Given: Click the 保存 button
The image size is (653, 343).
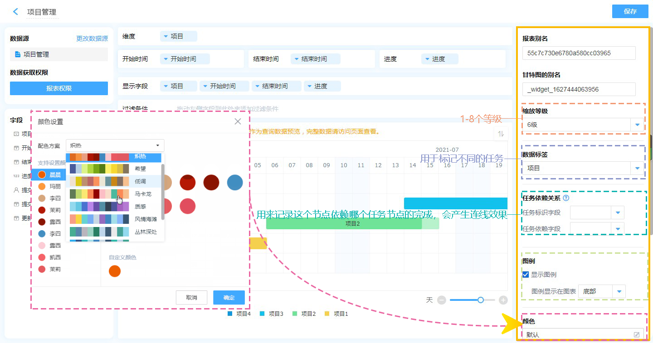Looking at the screenshot, I should (630, 12).
